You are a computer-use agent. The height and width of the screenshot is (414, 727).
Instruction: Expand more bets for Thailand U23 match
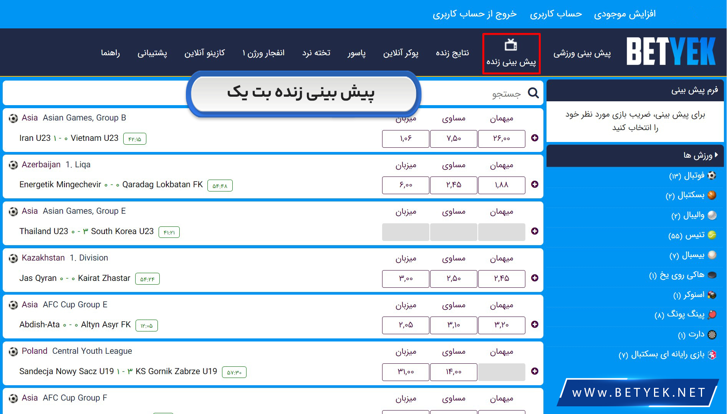point(535,231)
